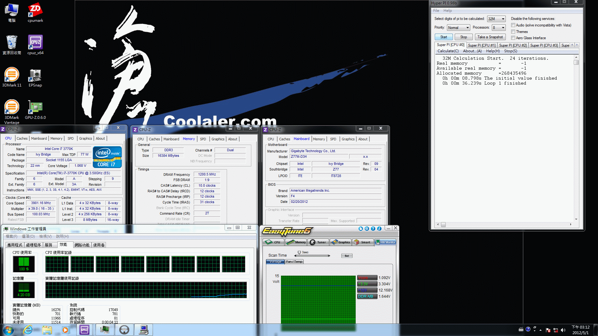Click EasyTune6 info icon
Viewport: 598px width, 336px height.
tap(379, 229)
